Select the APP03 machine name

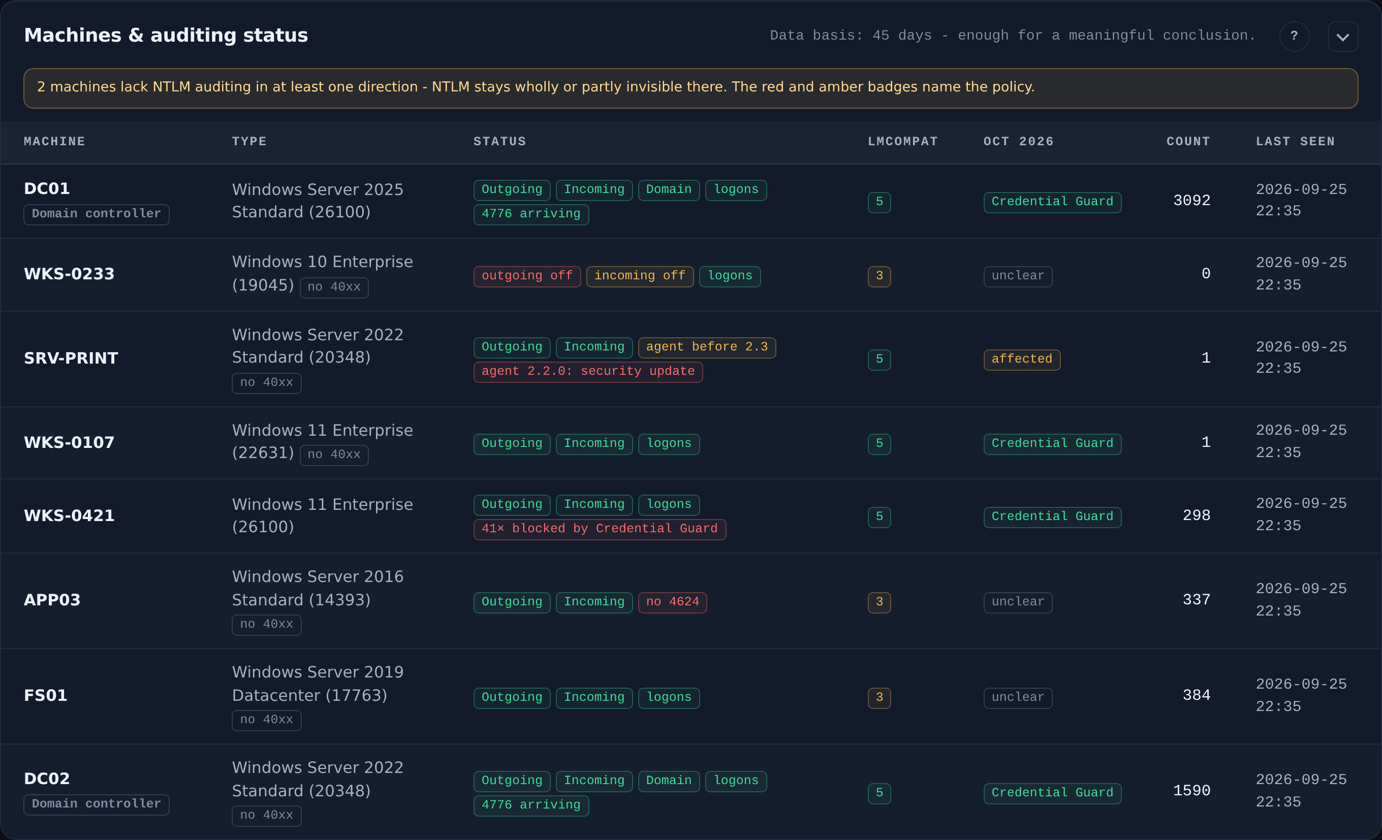point(52,600)
